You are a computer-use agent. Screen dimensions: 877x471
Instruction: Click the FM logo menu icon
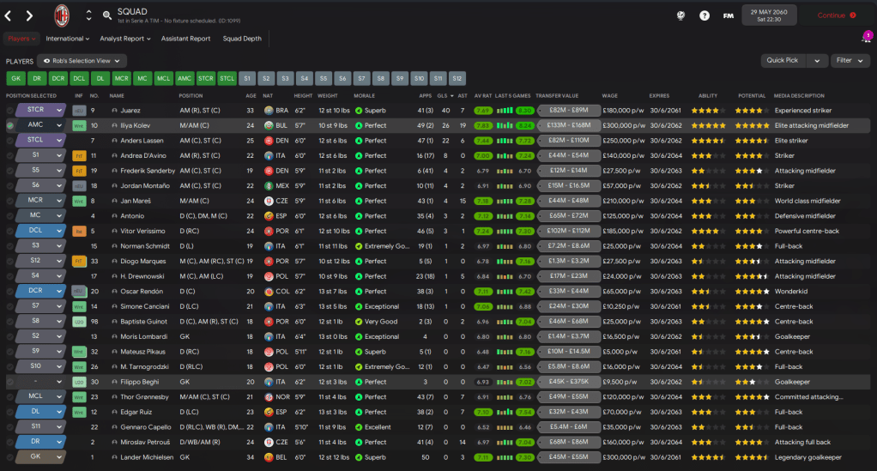coord(729,15)
